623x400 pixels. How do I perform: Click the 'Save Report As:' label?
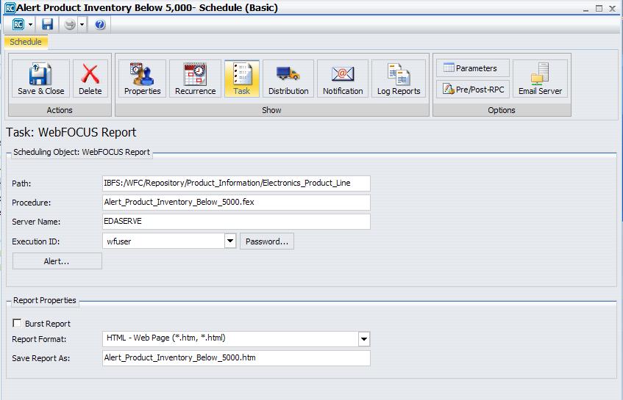click(x=41, y=358)
